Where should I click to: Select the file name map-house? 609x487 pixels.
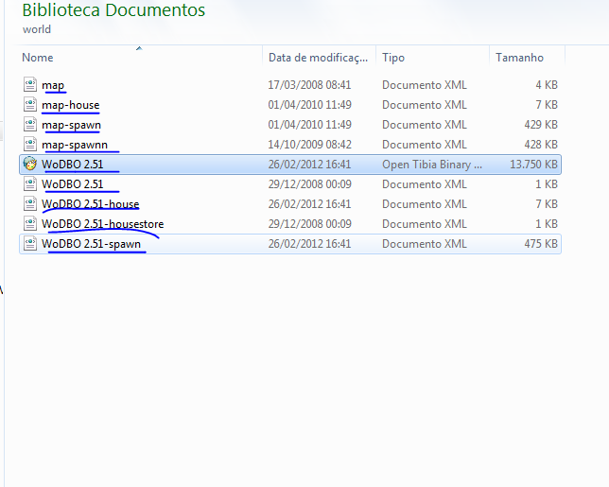(x=71, y=105)
